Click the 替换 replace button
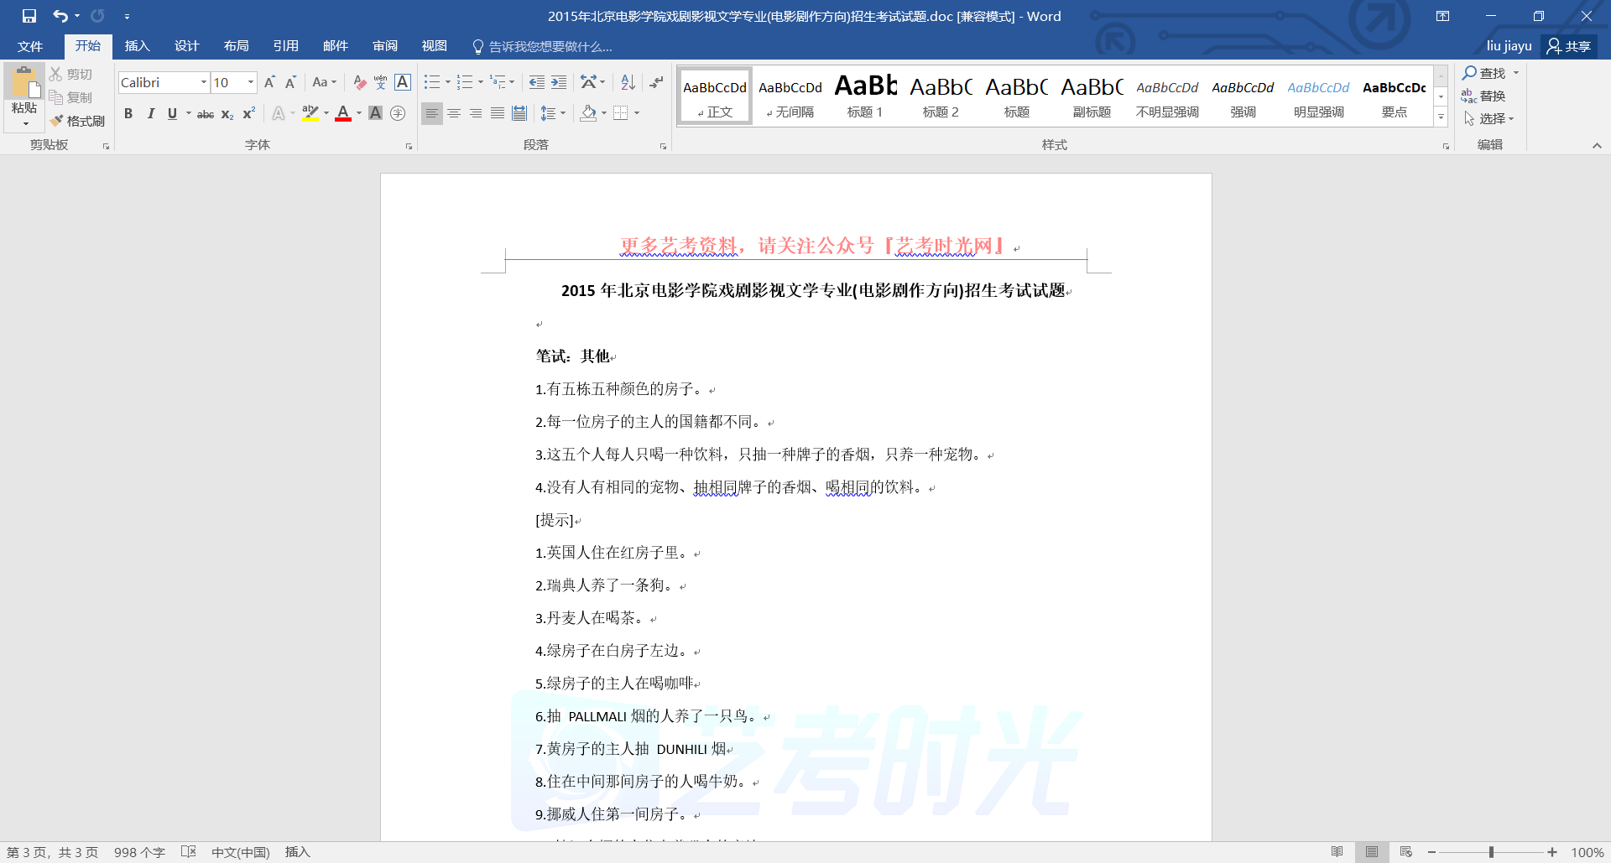This screenshot has height=863, width=1611. coord(1483,96)
